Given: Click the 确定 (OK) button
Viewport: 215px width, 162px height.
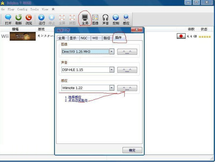Looking at the screenshot, I should pos(132,150).
